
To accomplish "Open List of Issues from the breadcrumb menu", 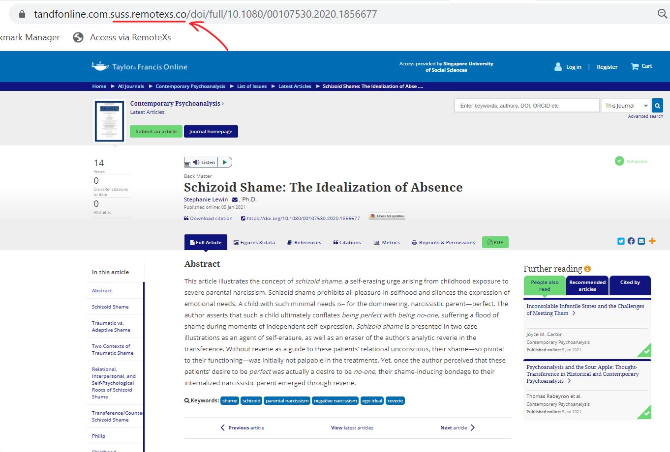I will coord(251,86).
